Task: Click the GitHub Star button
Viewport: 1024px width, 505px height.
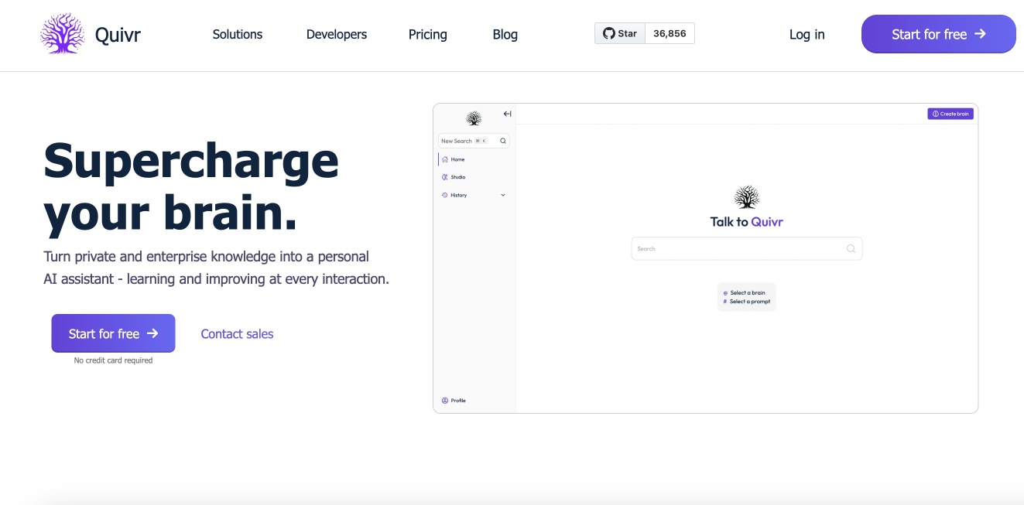Action: 620,33
